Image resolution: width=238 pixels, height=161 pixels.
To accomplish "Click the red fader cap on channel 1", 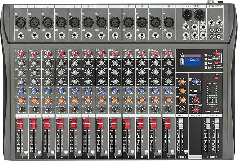I will point(20,124).
